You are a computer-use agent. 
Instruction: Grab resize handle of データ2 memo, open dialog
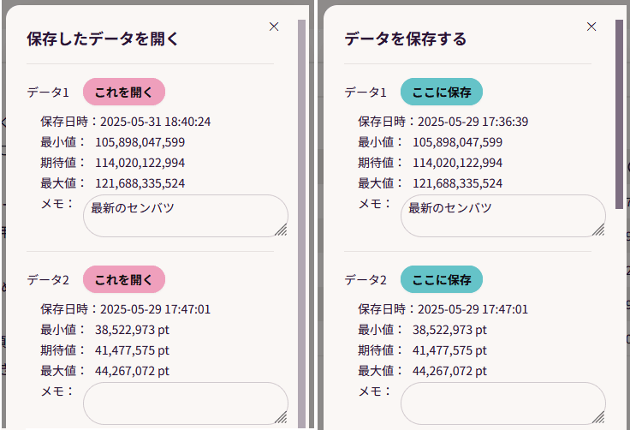pos(281,417)
